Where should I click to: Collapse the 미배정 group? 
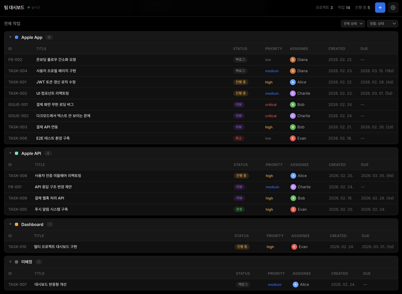click(10, 262)
